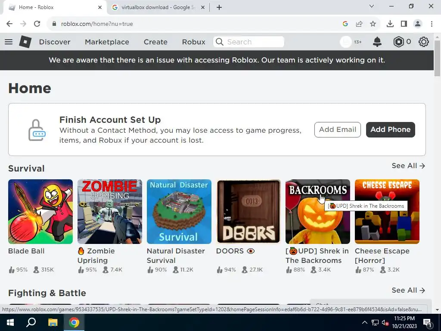The height and width of the screenshot is (331, 441).
Task: View site information via the lock icon
Action: click(x=54, y=24)
